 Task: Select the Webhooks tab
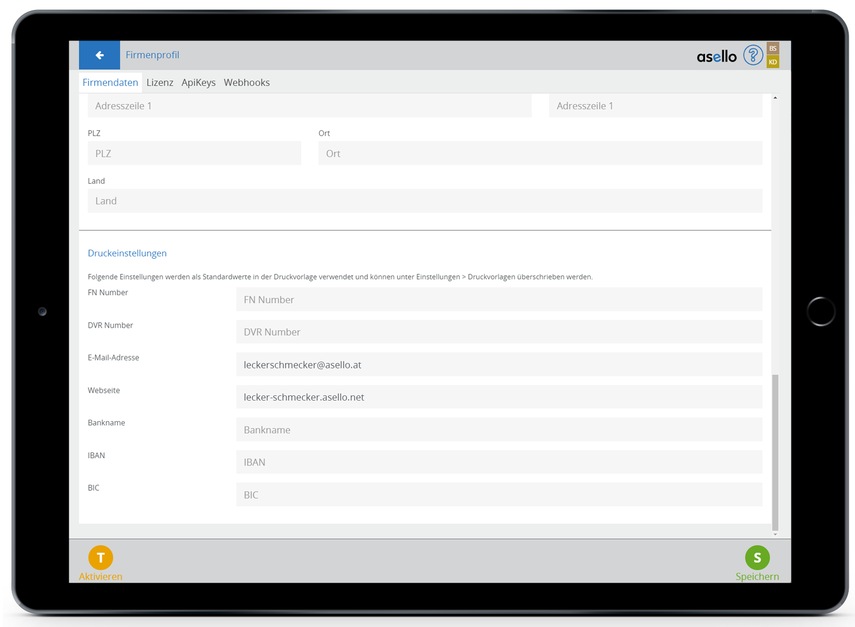point(246,82)
